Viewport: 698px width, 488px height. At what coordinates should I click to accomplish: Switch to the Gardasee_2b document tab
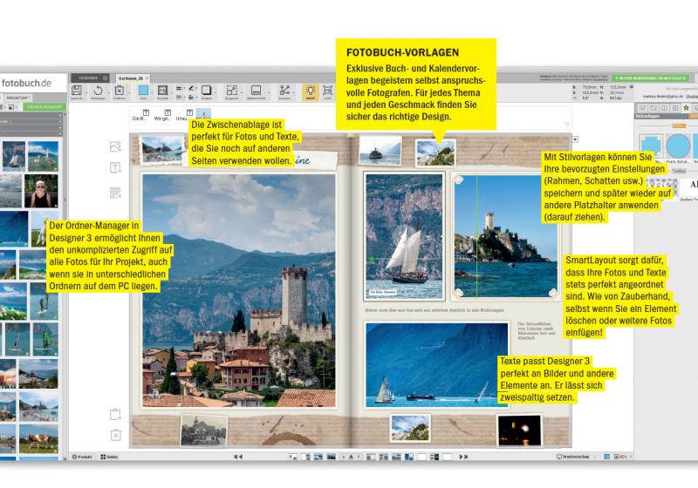(x=133, y=78)
